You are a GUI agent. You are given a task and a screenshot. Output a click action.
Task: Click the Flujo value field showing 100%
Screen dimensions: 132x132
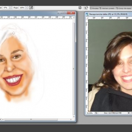pyautogui.click(x=22, y=8)
